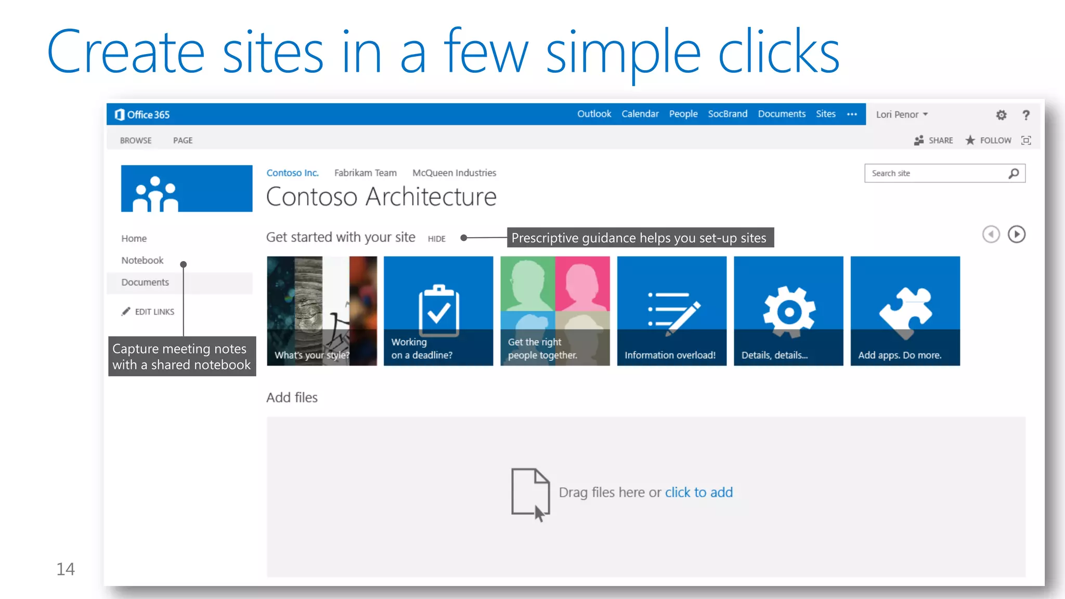
Task: Click the Follow star icon
Action: click(970, 140)
